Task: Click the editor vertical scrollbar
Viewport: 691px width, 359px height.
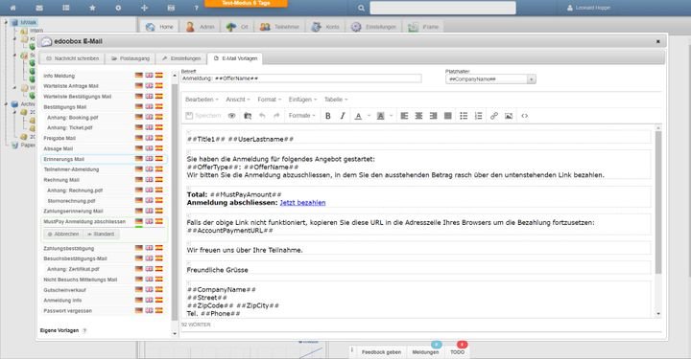Action: click(658, 202)
